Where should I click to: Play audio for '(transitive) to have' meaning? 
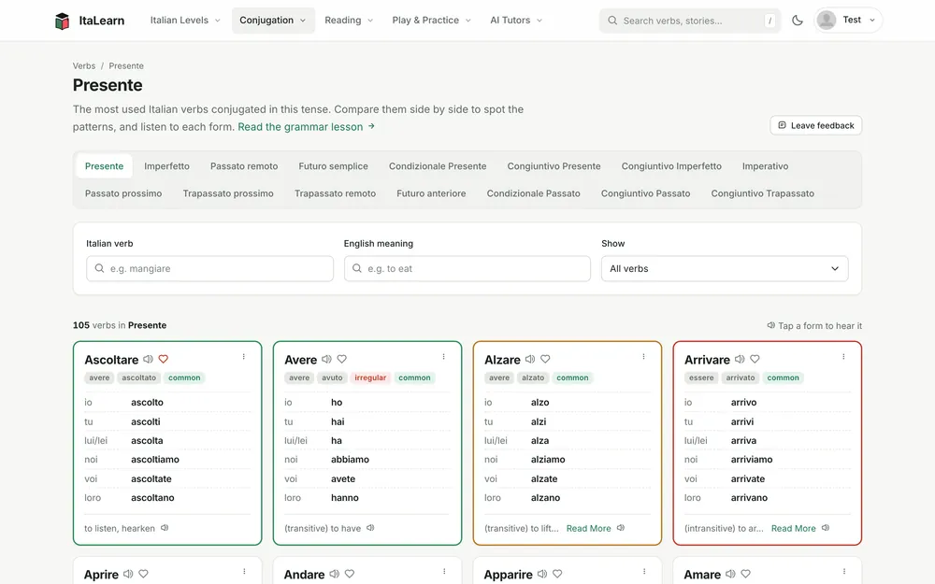click(370, 528)
